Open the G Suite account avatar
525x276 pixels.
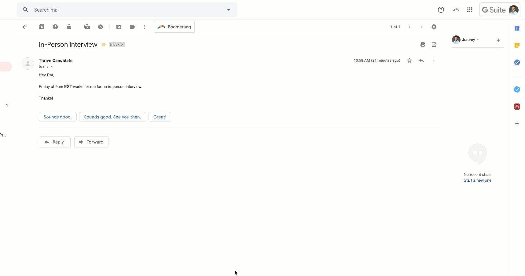[x=513, y=10]
